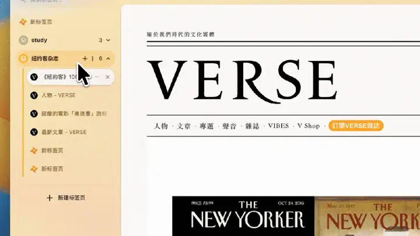Click the VERSE logo

pyautogui.click(x=242, y=81)
